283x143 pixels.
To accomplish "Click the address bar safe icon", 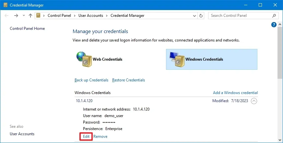I will (x=38, y=16).
